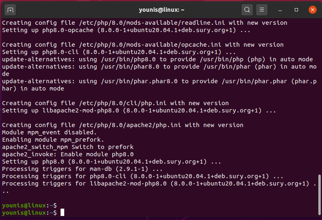Minimize the terminal window
The width and height of the screenshot is (322, 220).
pos(281,9)
